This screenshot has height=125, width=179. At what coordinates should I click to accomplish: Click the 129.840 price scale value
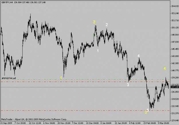click(x=175, y=120)
